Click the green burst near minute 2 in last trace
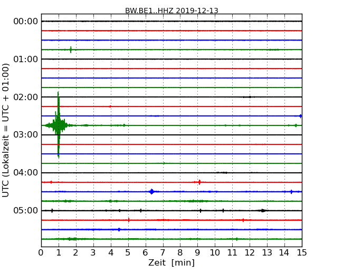 [x=72, y=239]
